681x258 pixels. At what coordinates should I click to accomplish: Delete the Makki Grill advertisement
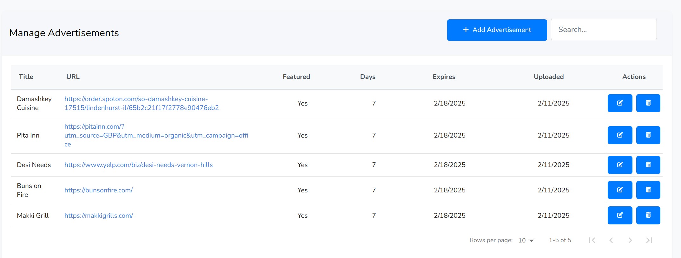tap(648, 215)
